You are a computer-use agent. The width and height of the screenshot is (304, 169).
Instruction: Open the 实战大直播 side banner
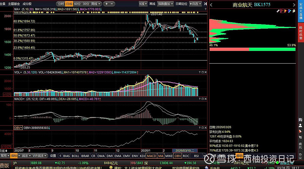tap(301, 10)
